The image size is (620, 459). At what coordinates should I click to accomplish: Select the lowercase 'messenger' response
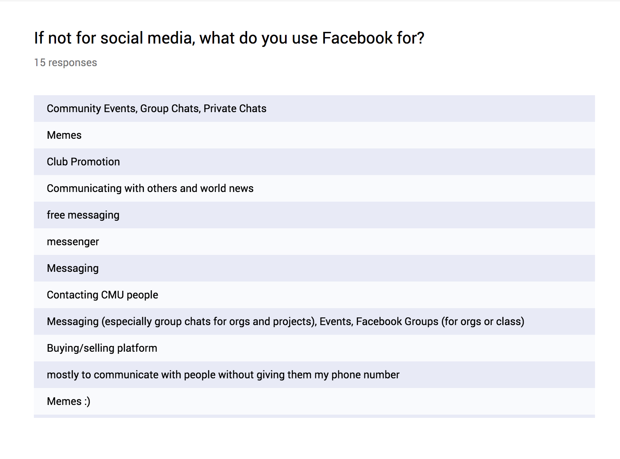(314, 242)
